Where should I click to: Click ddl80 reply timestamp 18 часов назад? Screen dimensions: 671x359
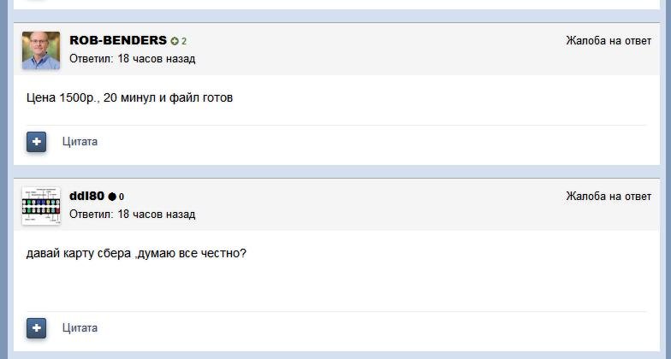tap(156, 214)
